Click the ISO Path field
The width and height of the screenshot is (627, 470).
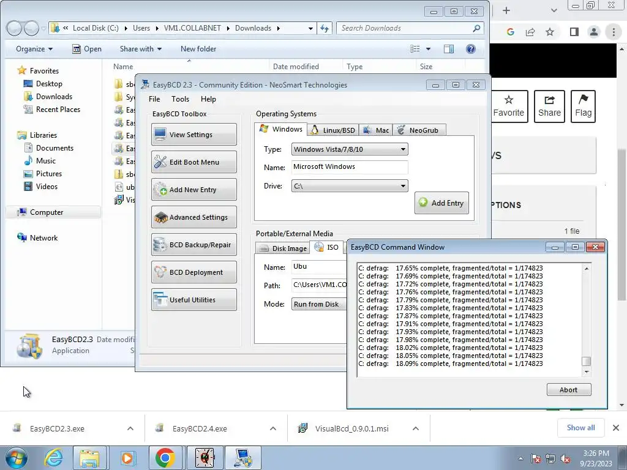point(319,285)
